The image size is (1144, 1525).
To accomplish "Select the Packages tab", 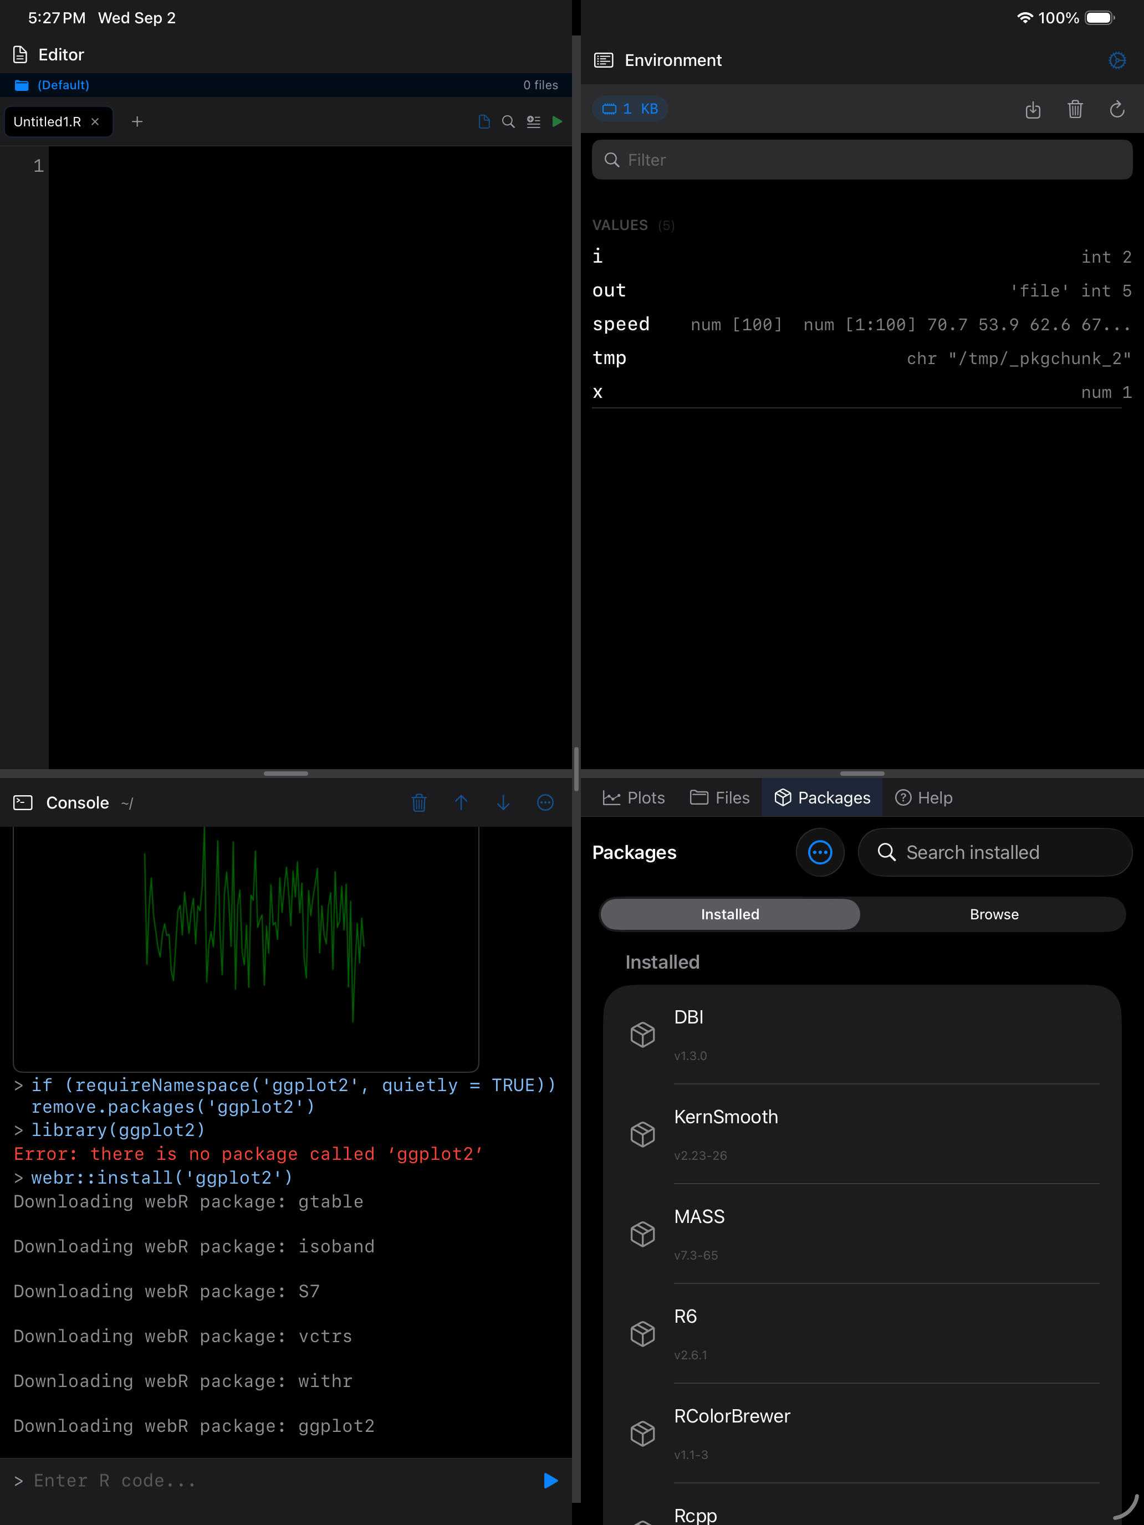I will coord(822,797).
